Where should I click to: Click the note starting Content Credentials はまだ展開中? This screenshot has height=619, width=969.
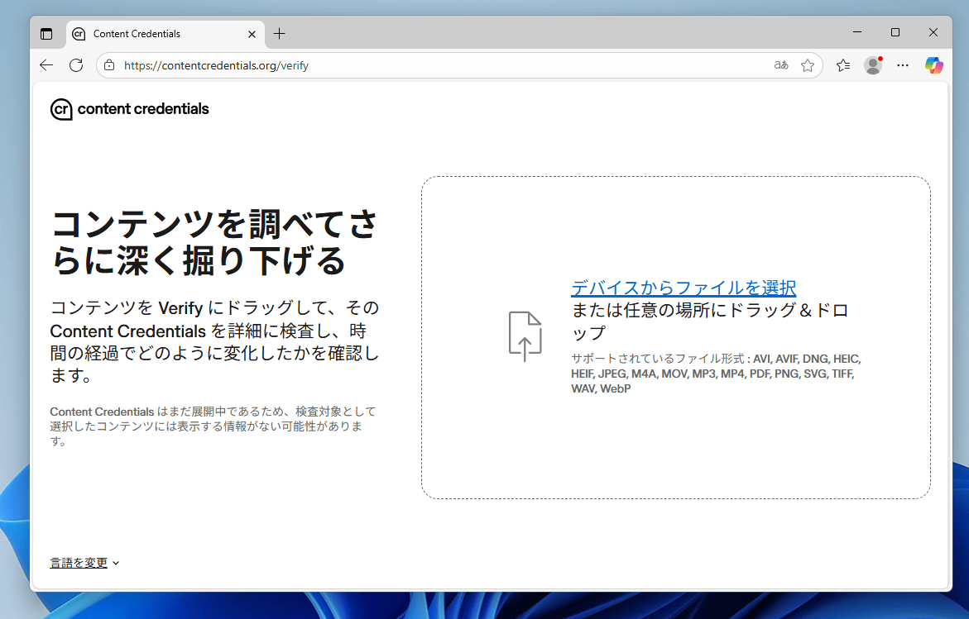pos(213,426)
